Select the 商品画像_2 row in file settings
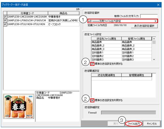164x129 pixels. 121,46
